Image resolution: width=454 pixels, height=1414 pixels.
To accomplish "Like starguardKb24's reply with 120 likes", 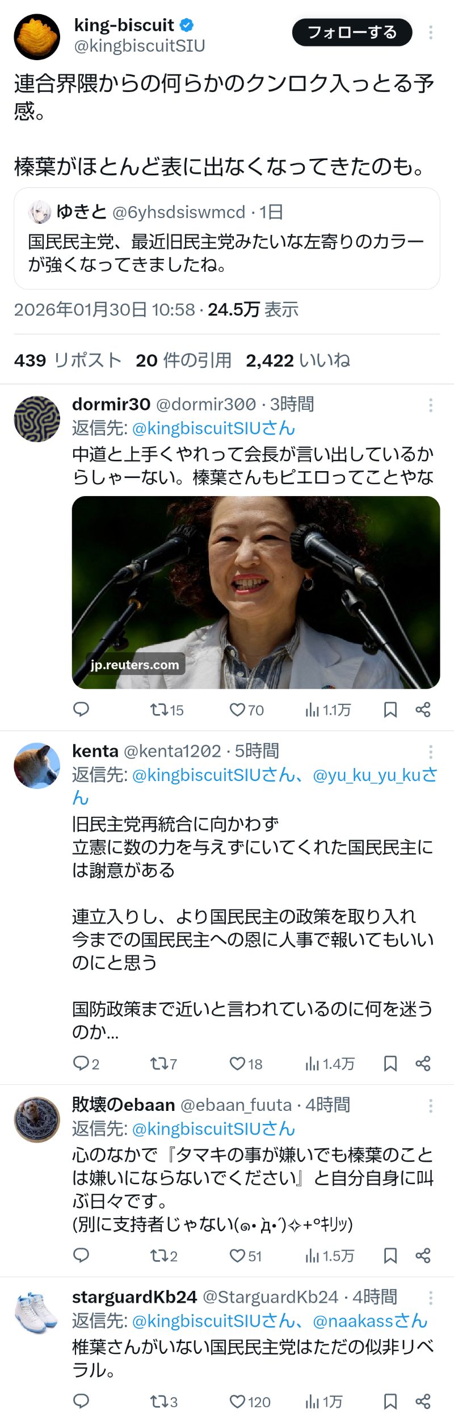I will tap(250, 1402).
